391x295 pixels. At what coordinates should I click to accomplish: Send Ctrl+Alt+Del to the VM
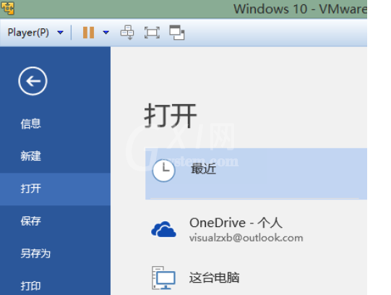click(127, 33)
